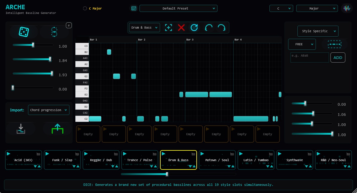The height and width of the screenshot is (193, 357).
Task: Play the Drum & Bass style preview
Action: (163, 154)
